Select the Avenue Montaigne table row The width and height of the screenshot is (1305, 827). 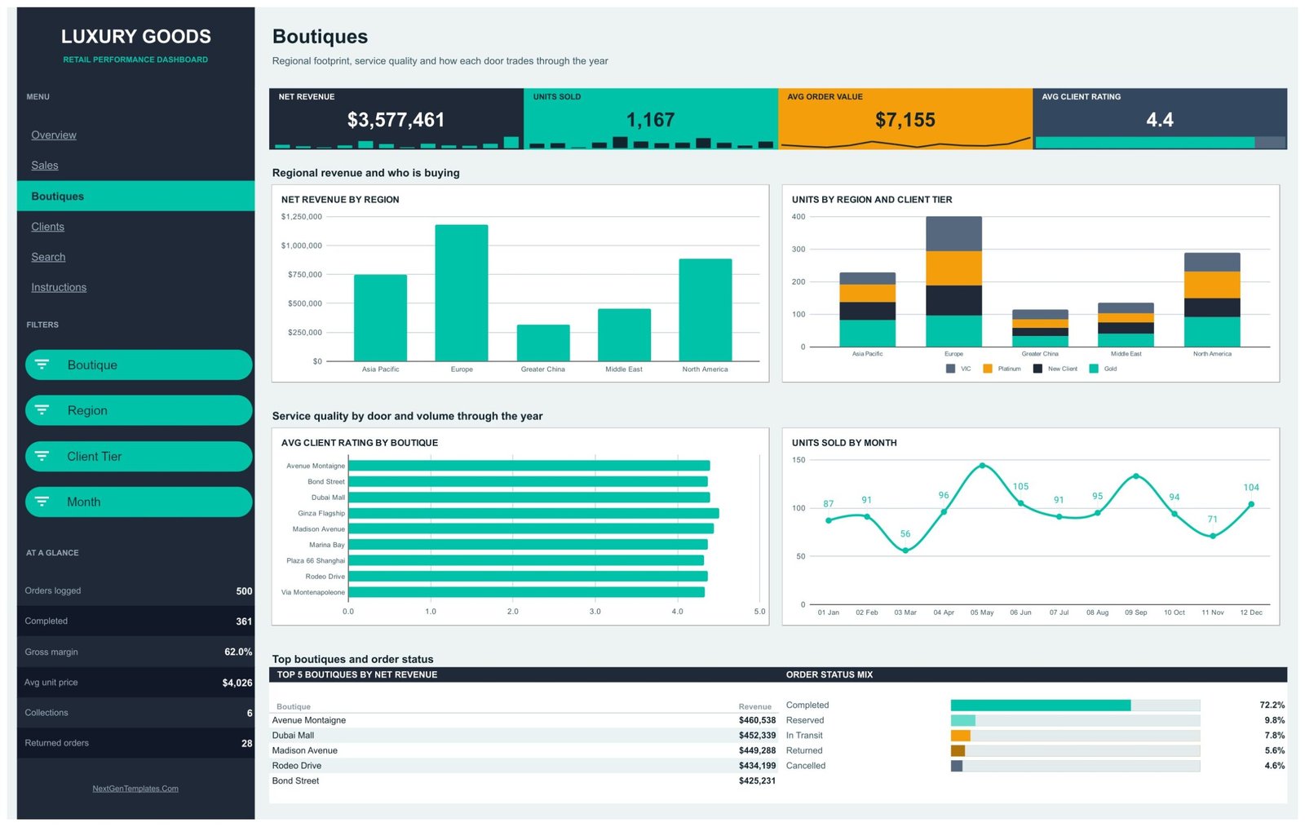(x=524, y=720)
